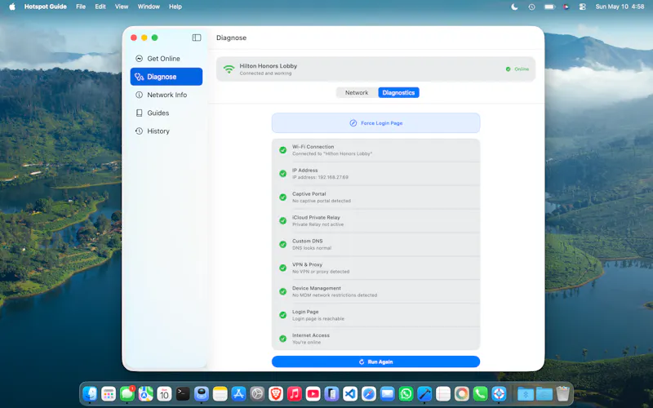Open the Hotspot Guide app menu
This screenshot has height=408, width=653.
tap(46, 7)
